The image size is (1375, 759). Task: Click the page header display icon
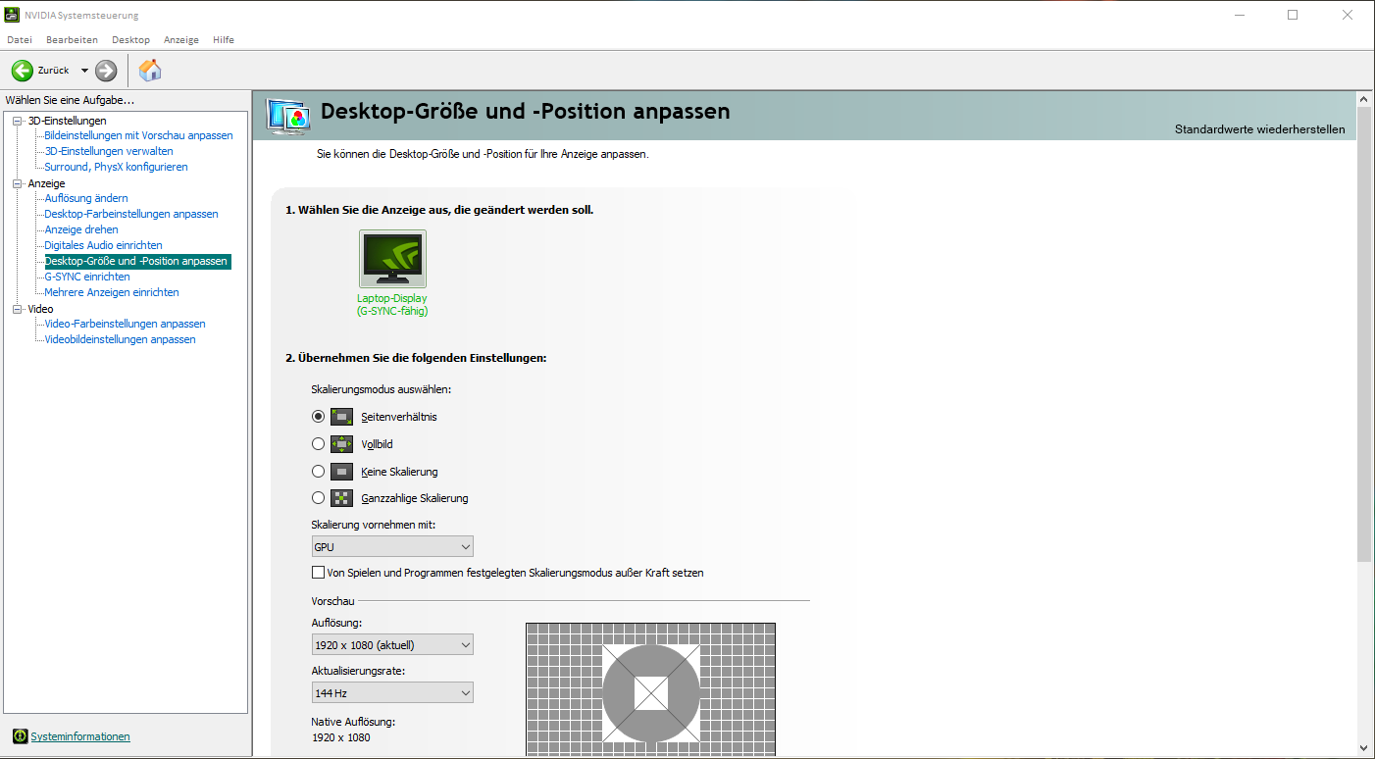pyautogui.click(x=289, y=115)
